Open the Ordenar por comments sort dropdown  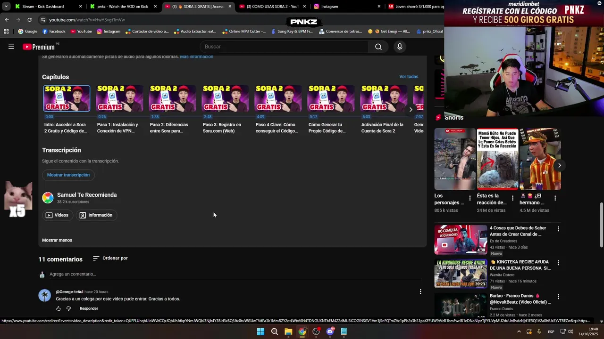tap(110, 258)
